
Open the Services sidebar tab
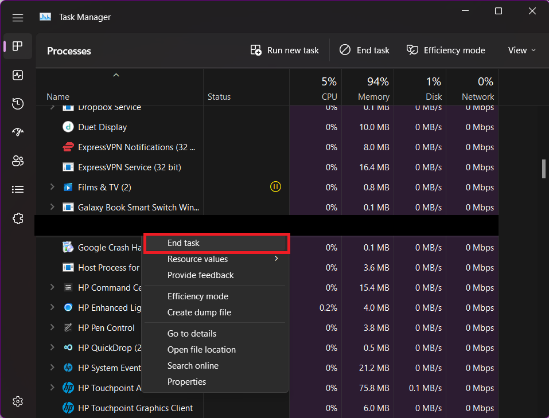tap(18, 218)
